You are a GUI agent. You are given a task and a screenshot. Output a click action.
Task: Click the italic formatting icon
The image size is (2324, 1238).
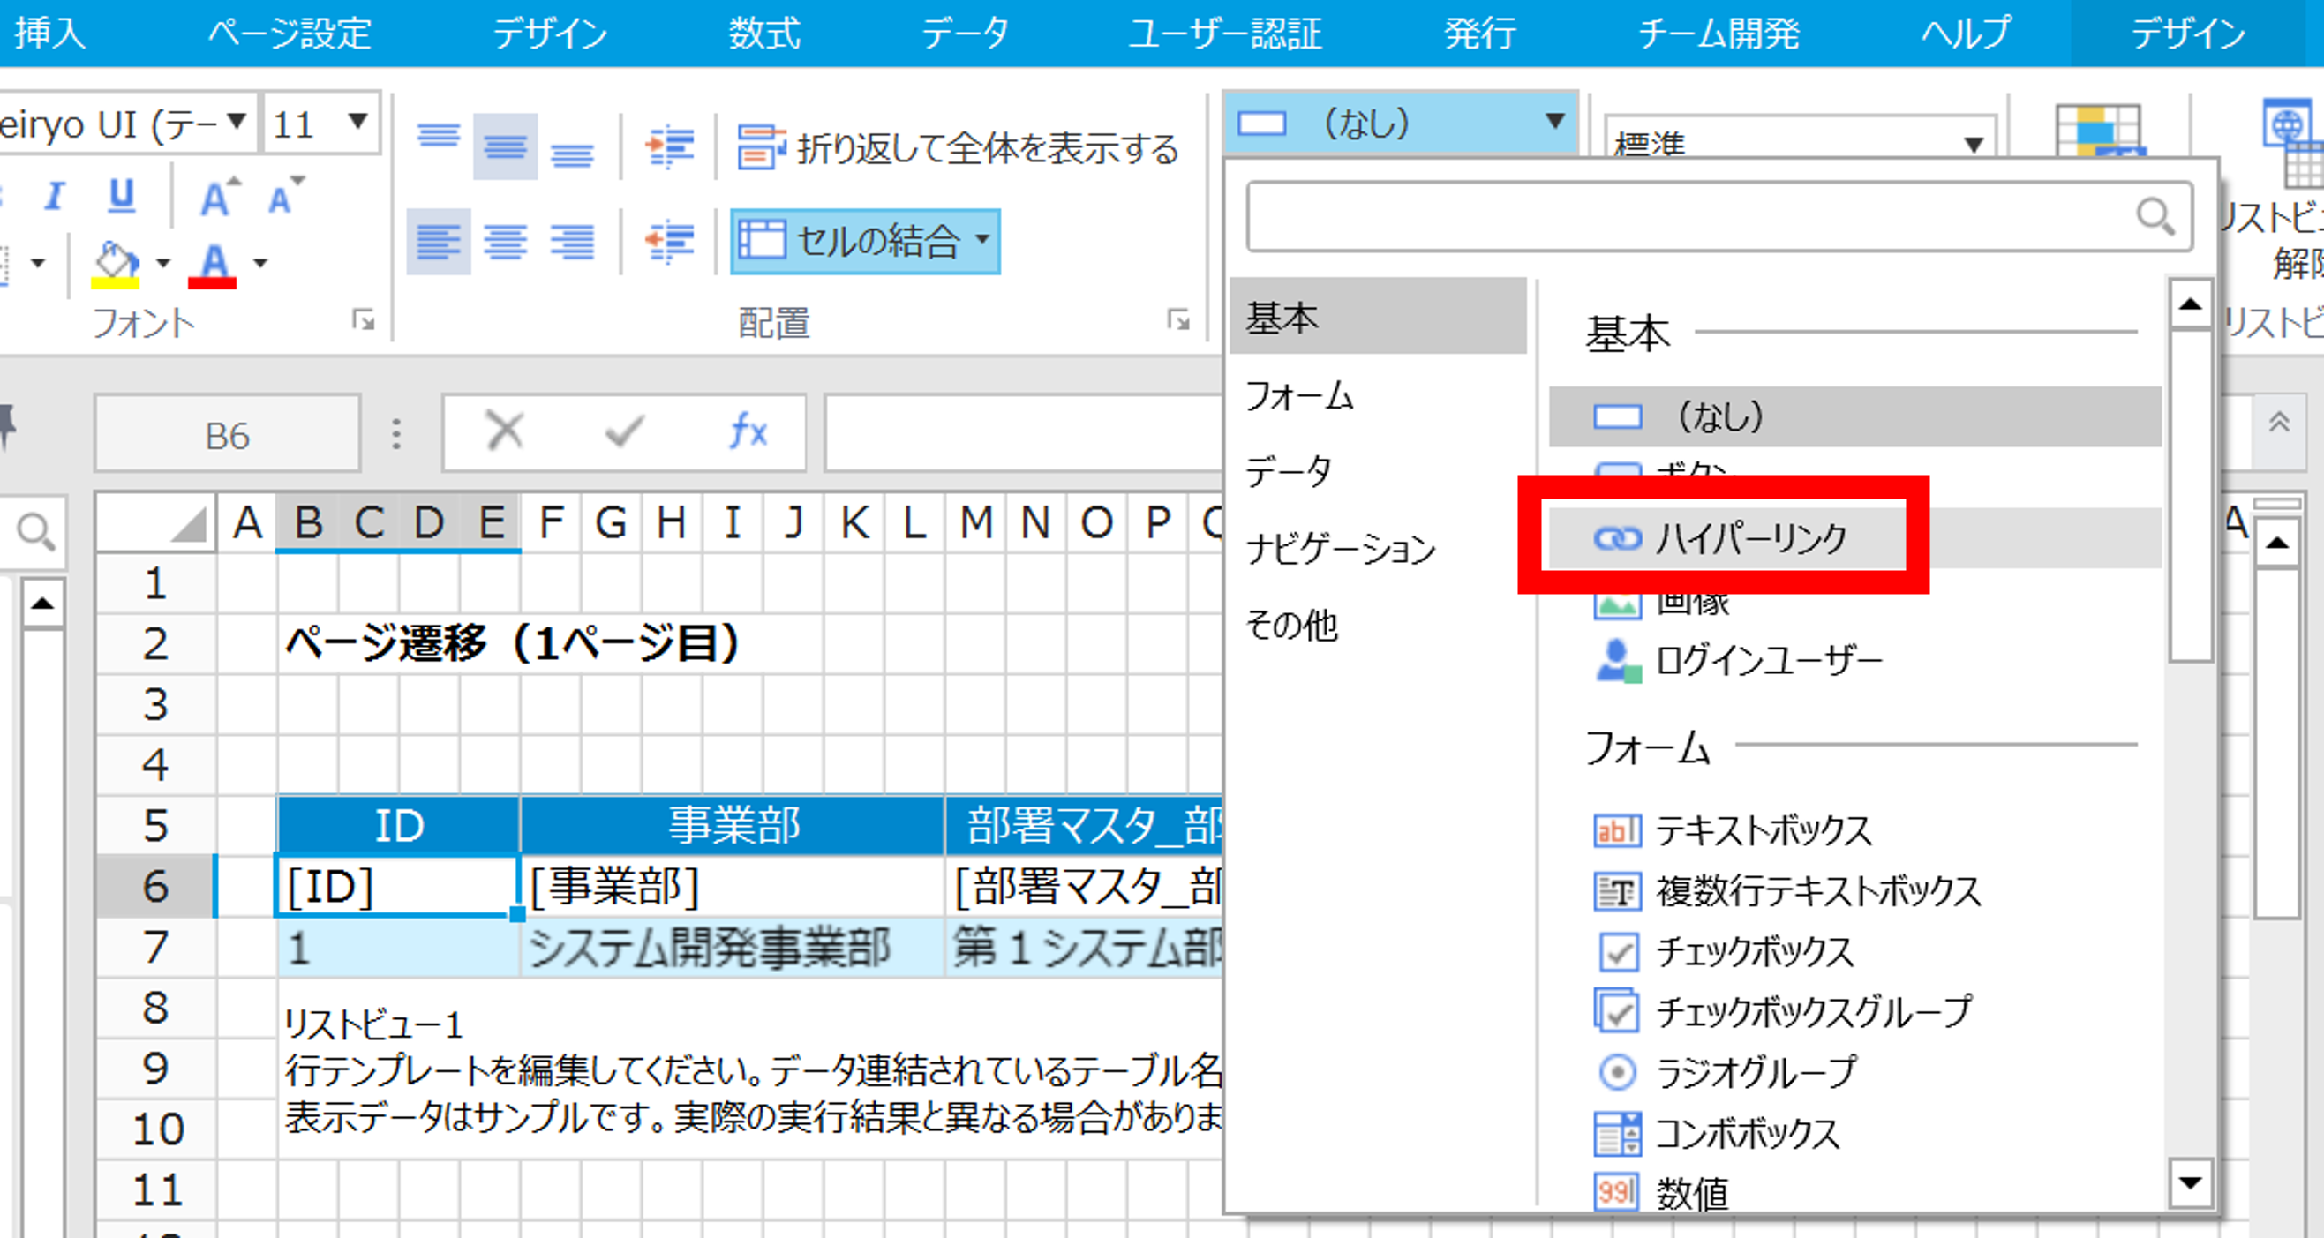(x=56, y=197)
